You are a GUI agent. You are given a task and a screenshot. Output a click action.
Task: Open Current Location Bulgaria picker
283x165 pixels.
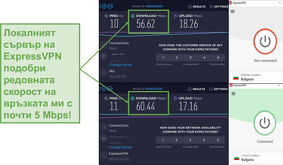point(256,158)
